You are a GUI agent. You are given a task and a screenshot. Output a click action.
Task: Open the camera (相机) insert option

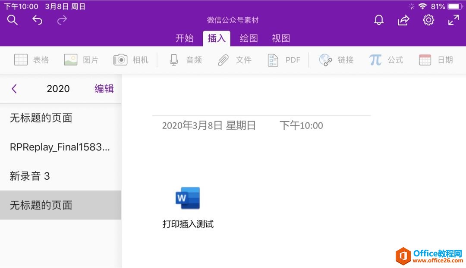click(x=131, y=60)
